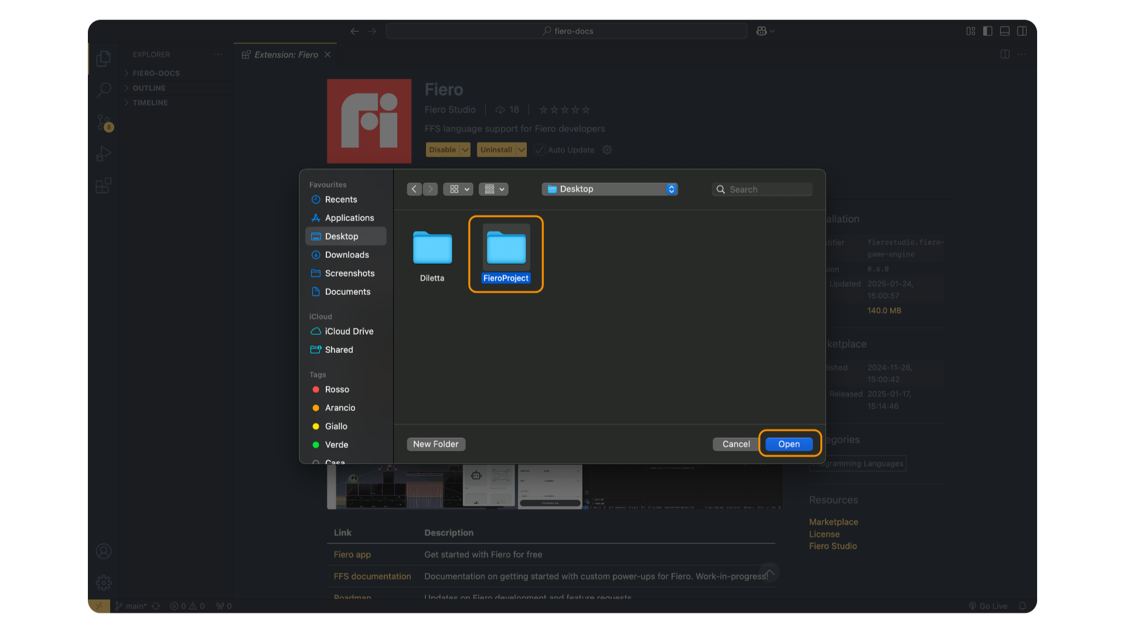Open the Search view in activity bar
The height and width of the screenshot is (633, 1125).
104,90
